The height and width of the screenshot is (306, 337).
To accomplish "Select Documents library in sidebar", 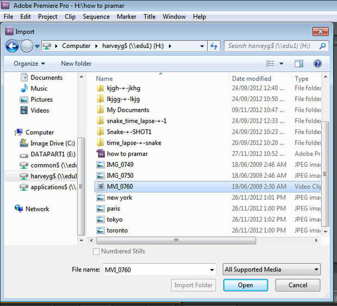I will [42, 78].
